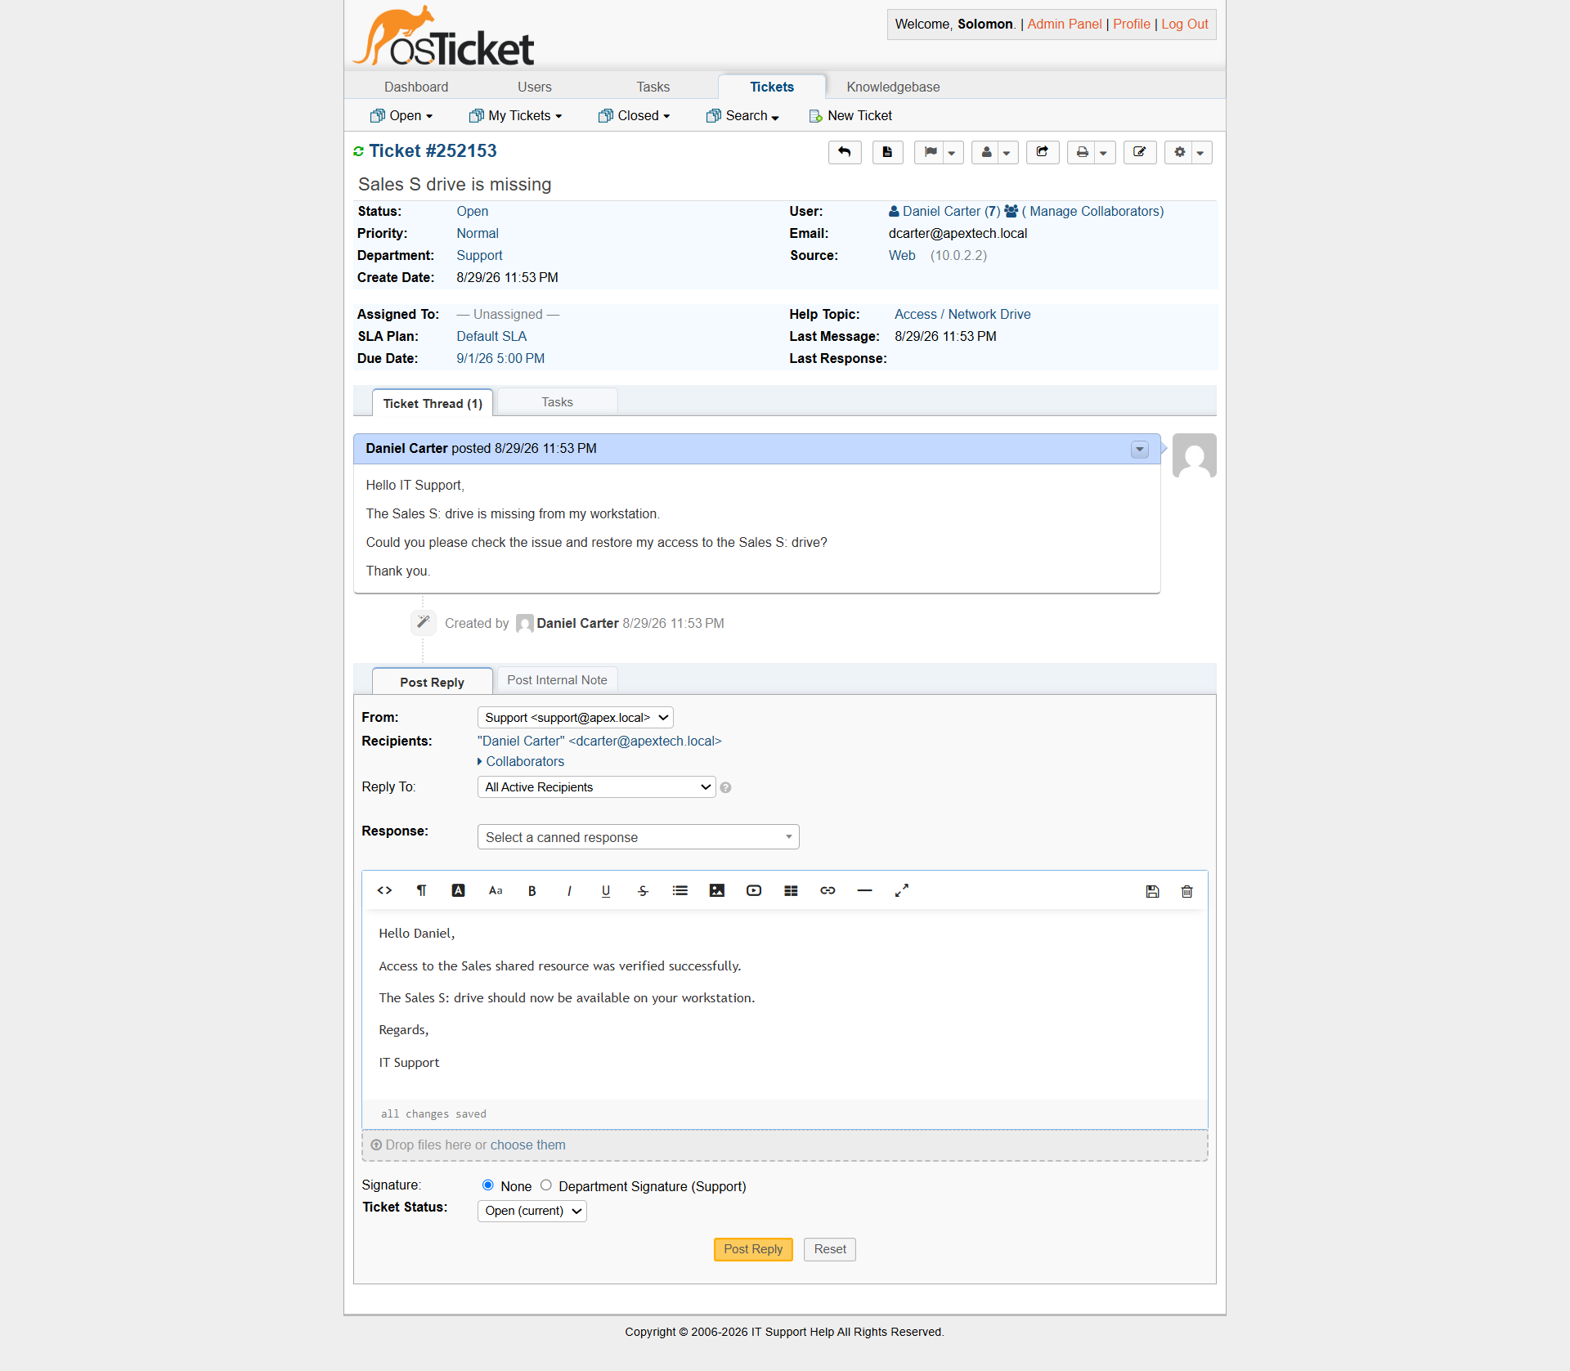
Task: Open the From address dropdown
Action: click(575, 718)
